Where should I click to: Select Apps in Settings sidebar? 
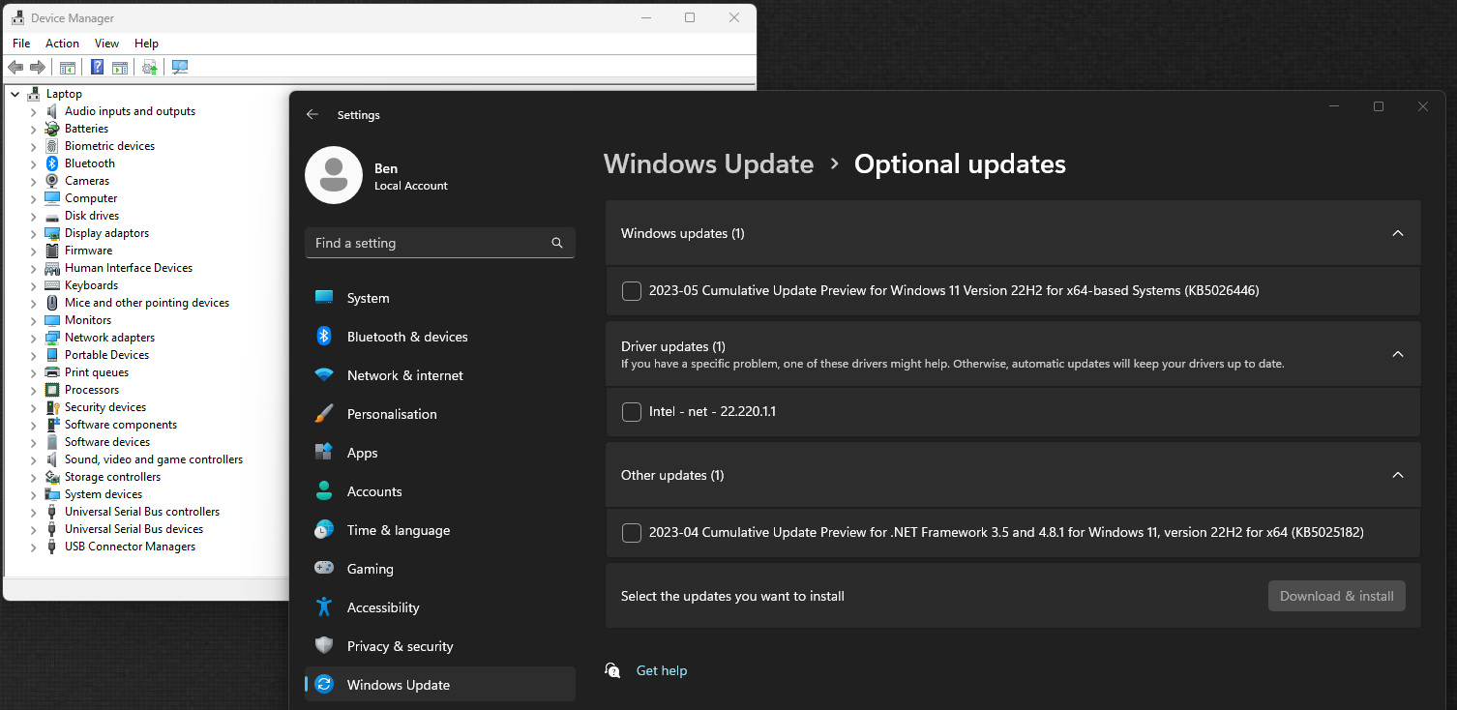coord(440,453)
